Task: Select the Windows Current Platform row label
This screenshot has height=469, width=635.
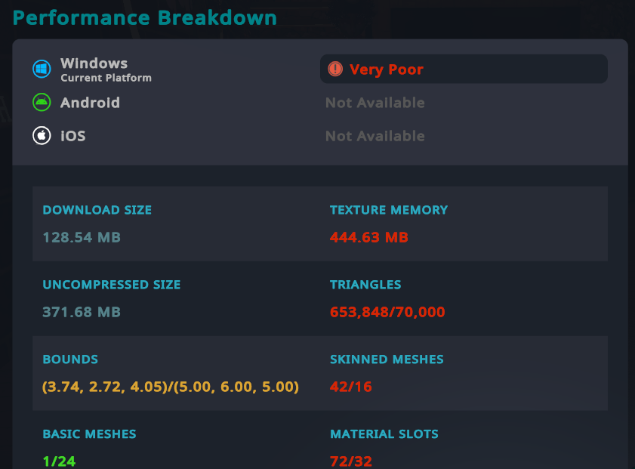Action: point(106,69)
